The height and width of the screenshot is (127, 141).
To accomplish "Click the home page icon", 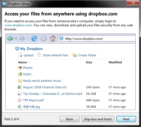I will point(53,38).
